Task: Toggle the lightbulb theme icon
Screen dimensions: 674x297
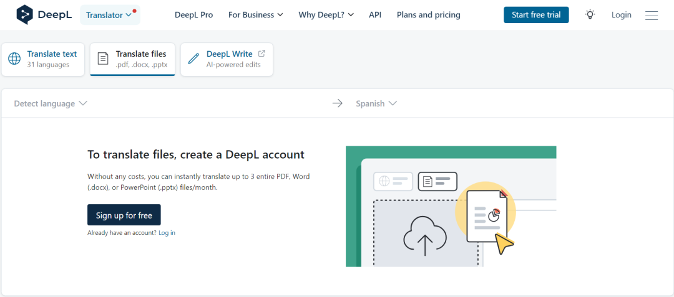Action: point(590,14)
